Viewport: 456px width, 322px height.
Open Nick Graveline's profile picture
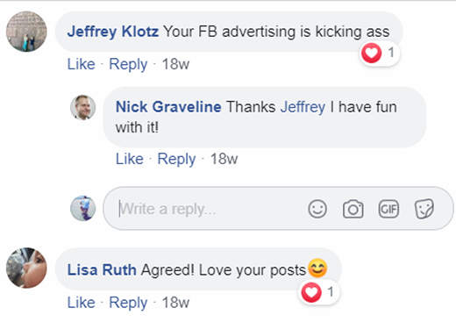[x=83, y=107]
